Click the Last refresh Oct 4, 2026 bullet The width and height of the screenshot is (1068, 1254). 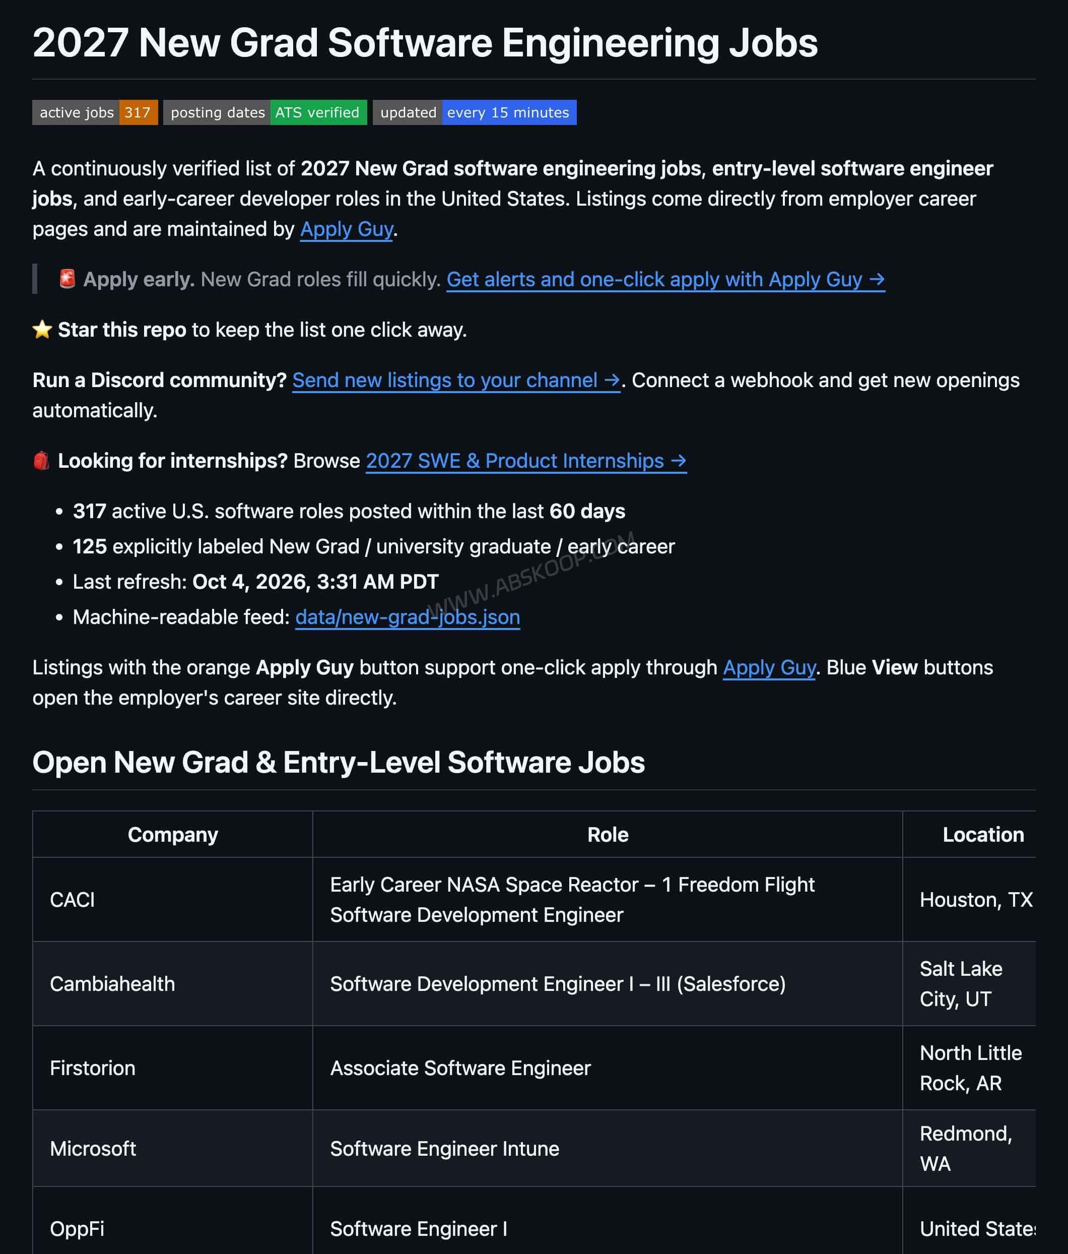click(255, 582)
